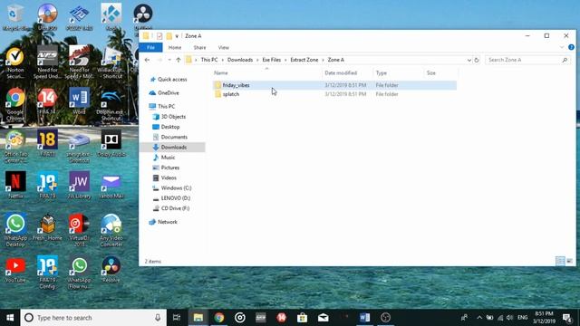Open the Windows Start menu

[10, 318]
